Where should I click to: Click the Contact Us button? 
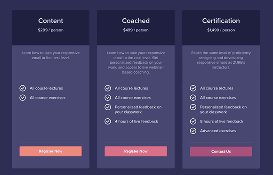click(x=221, y=152)
